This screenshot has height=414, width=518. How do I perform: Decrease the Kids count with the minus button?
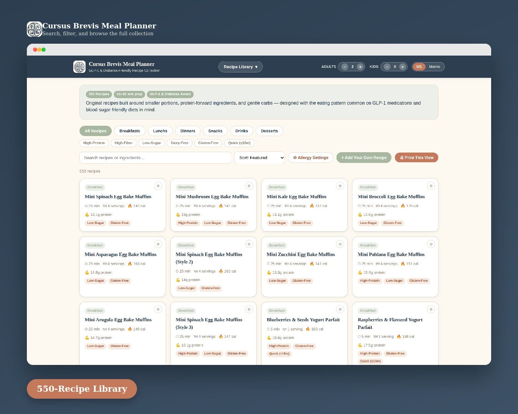[x=387, y=67]
